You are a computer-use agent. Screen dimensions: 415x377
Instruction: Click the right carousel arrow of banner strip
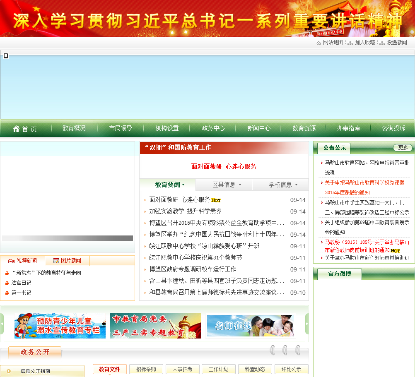click(x=307, y=324)
